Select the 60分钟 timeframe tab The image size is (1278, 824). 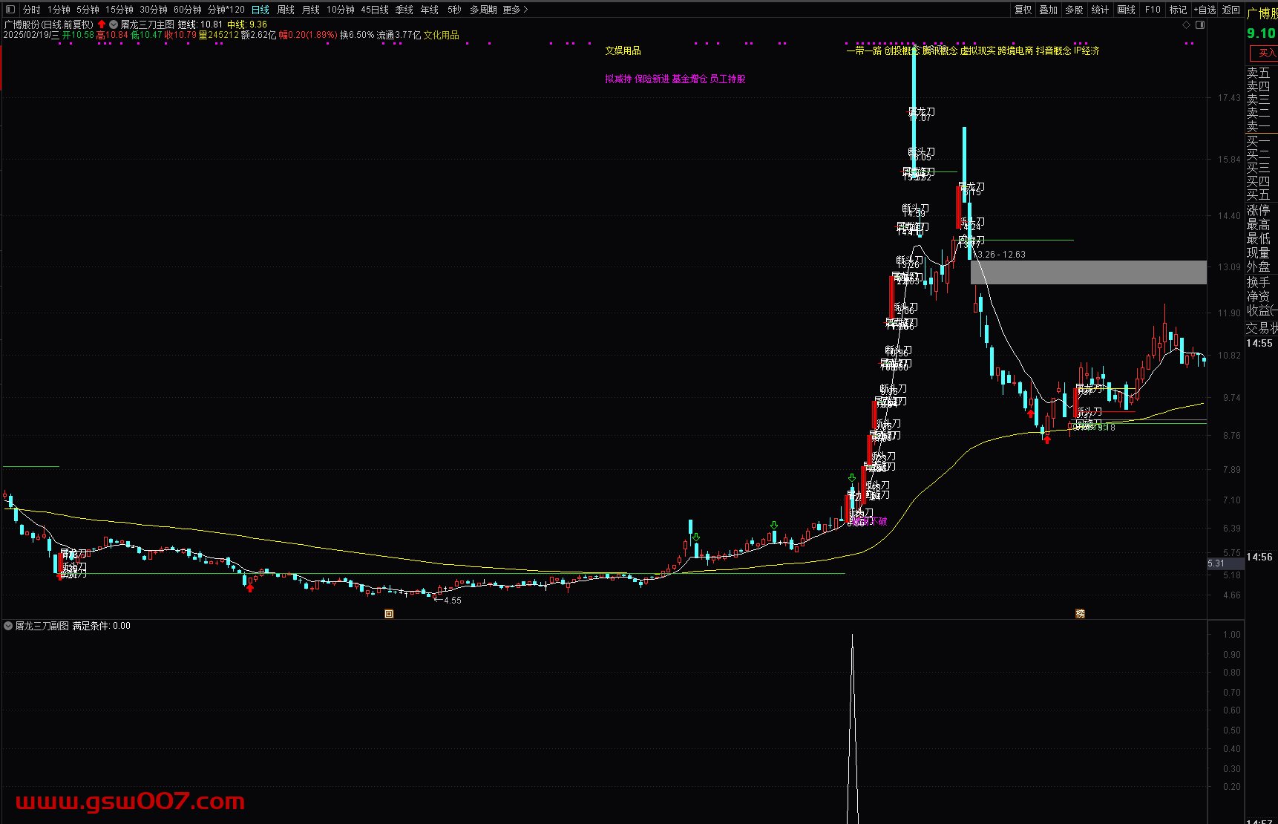point(187,10)
